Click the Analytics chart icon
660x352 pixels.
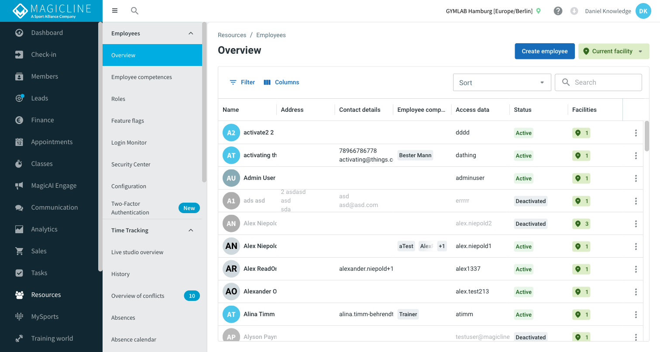19,229
